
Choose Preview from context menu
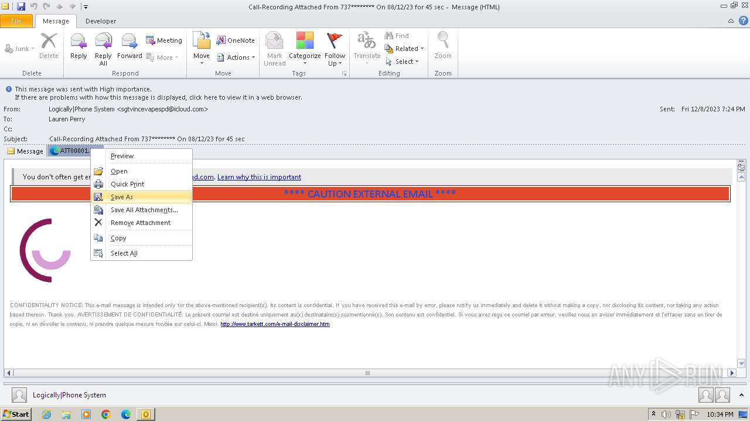pos(141,156)
